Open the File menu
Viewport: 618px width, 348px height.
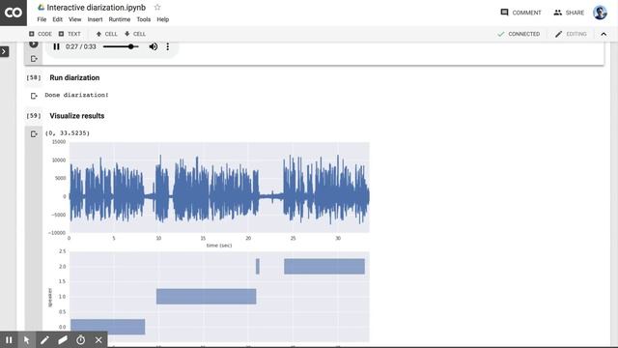point(42,19)
